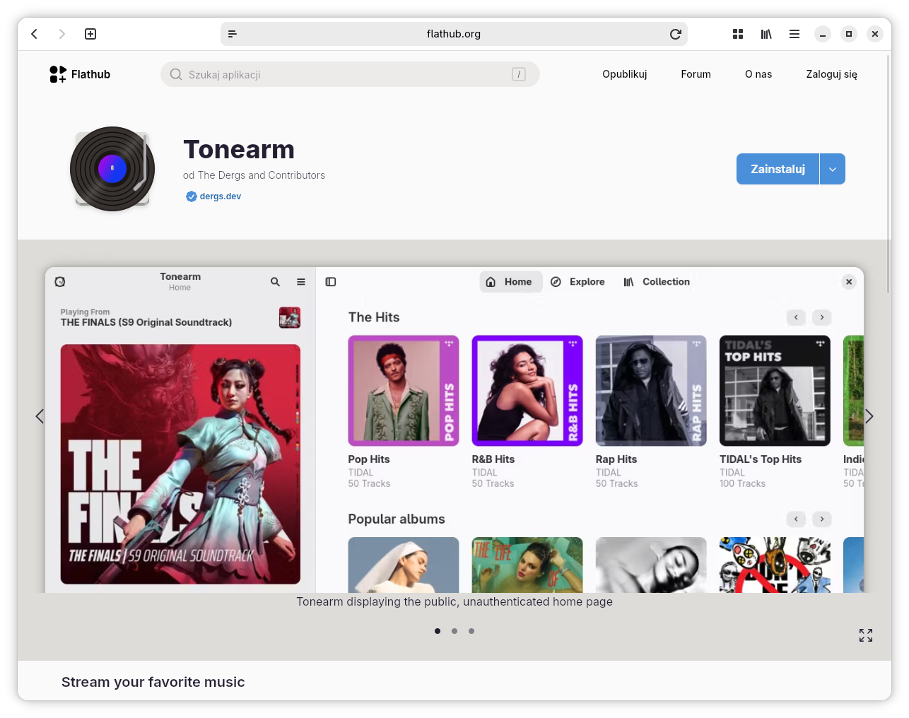Show previous screenshot with left chevron
Screen dimensions: 909x718
coord(40,416)
